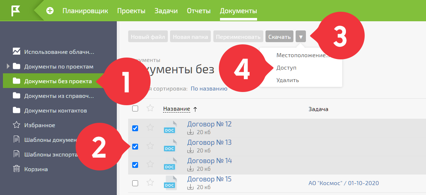Choose Удалить from dropdown menu
Screen dimensions: 426x195
click(288, 80)
